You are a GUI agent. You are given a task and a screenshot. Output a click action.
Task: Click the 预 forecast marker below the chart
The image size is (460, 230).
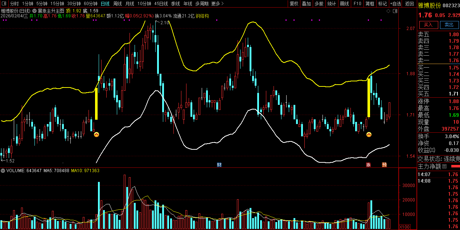384,165
